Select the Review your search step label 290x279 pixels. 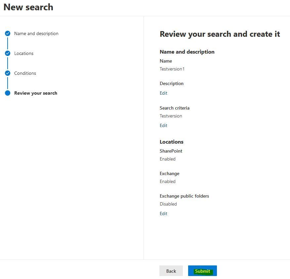pos(36,93)
